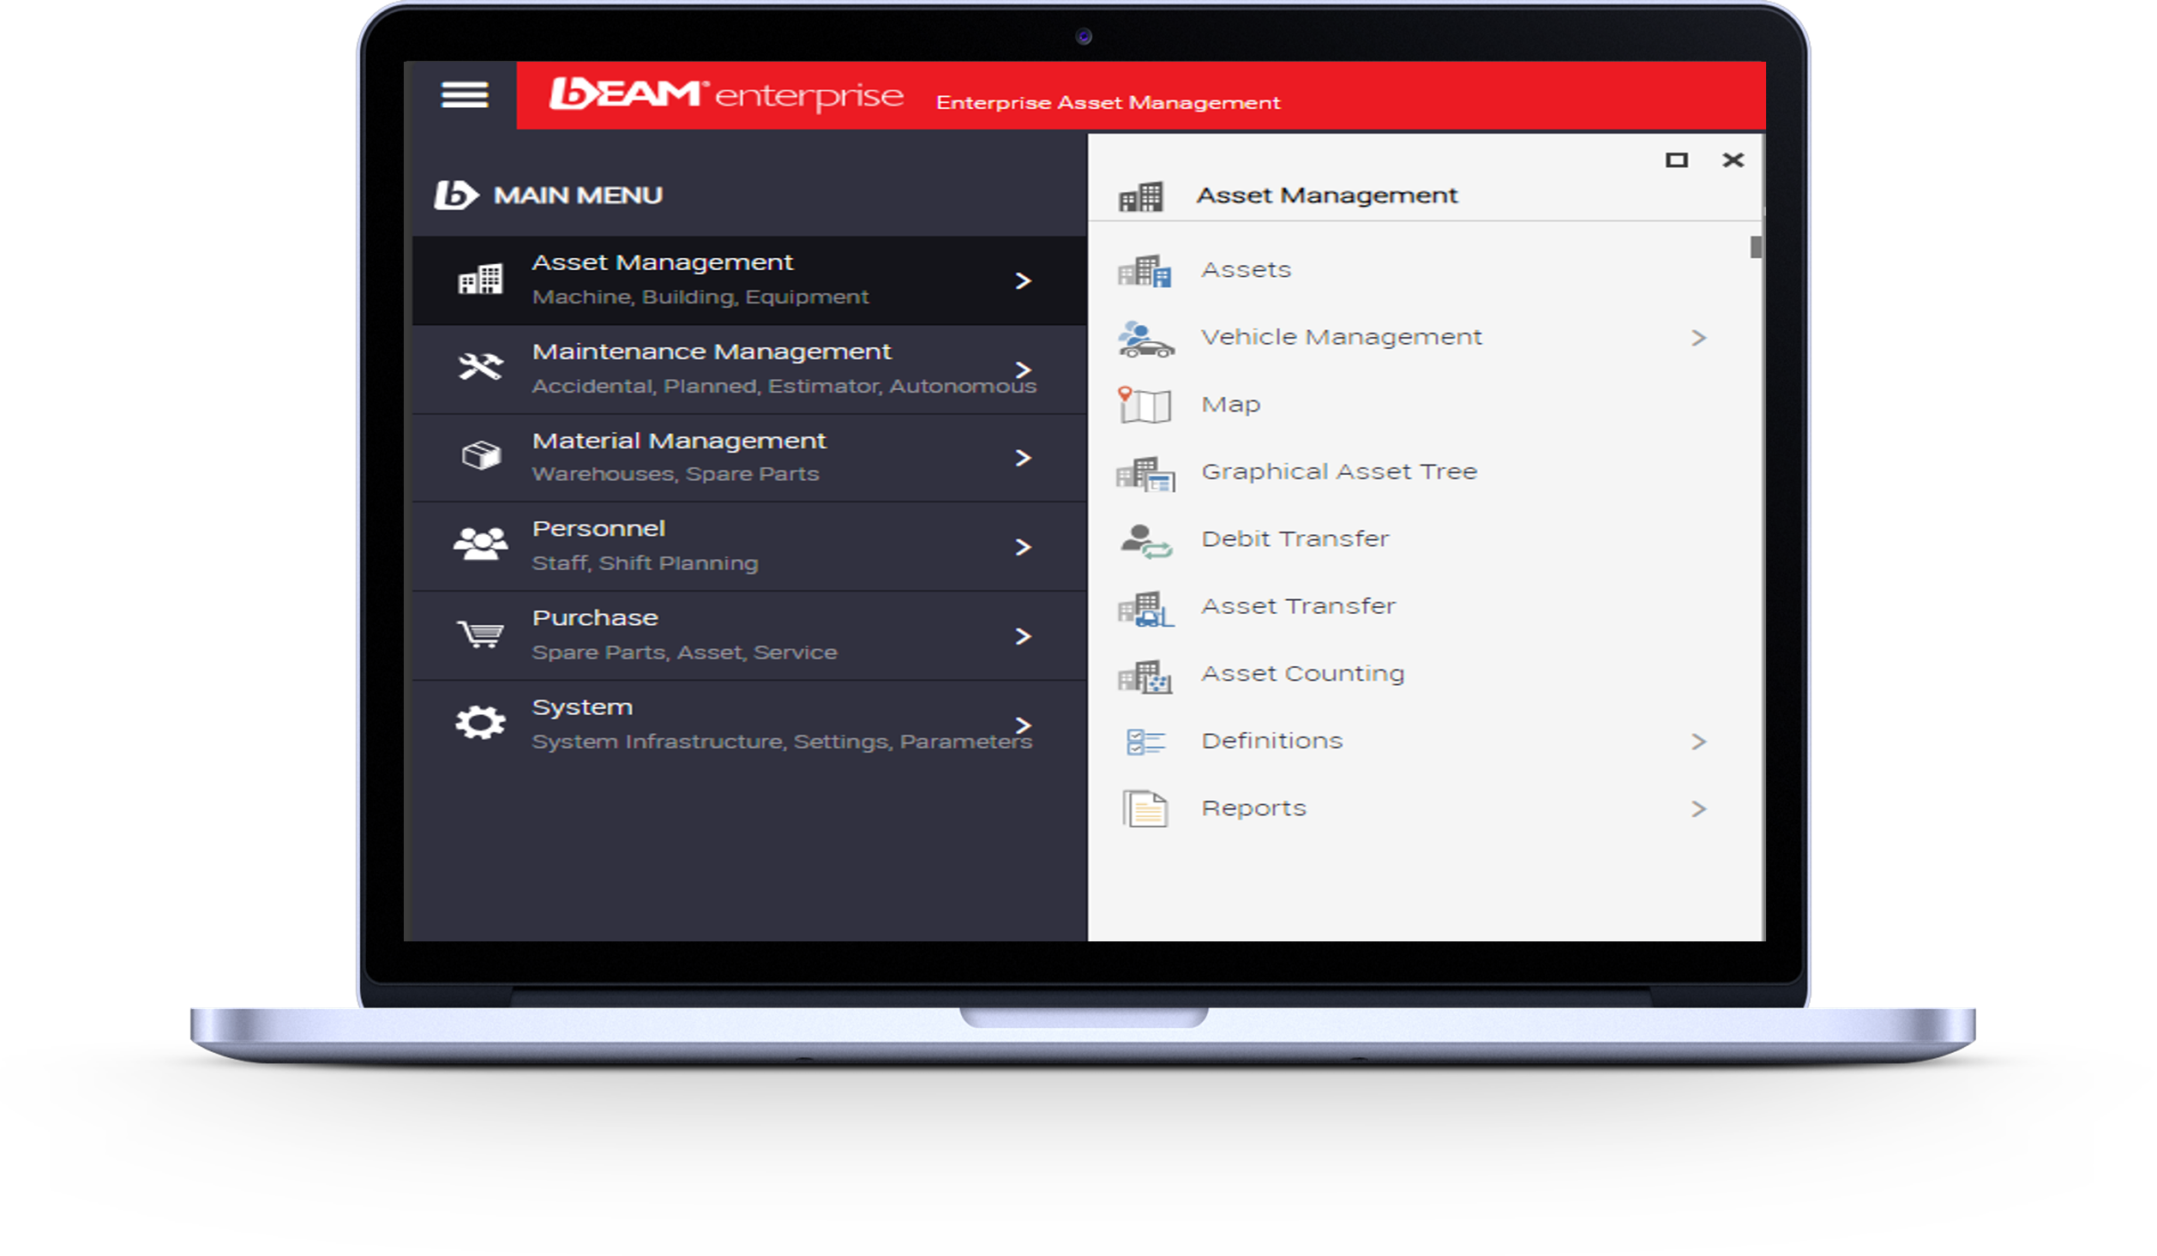Close the Asset Management panel
This screenshot has height=1256, width=2157.
[1733, 160]
